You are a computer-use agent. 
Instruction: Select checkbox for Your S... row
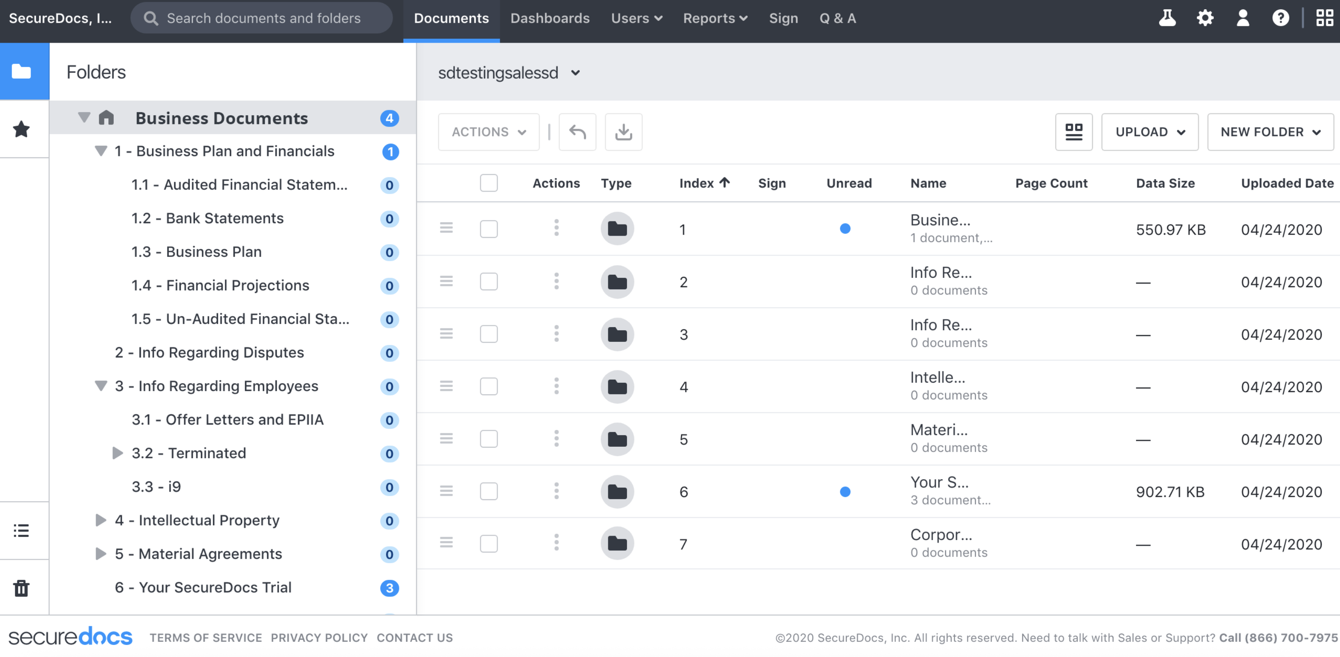coord(488,492)
